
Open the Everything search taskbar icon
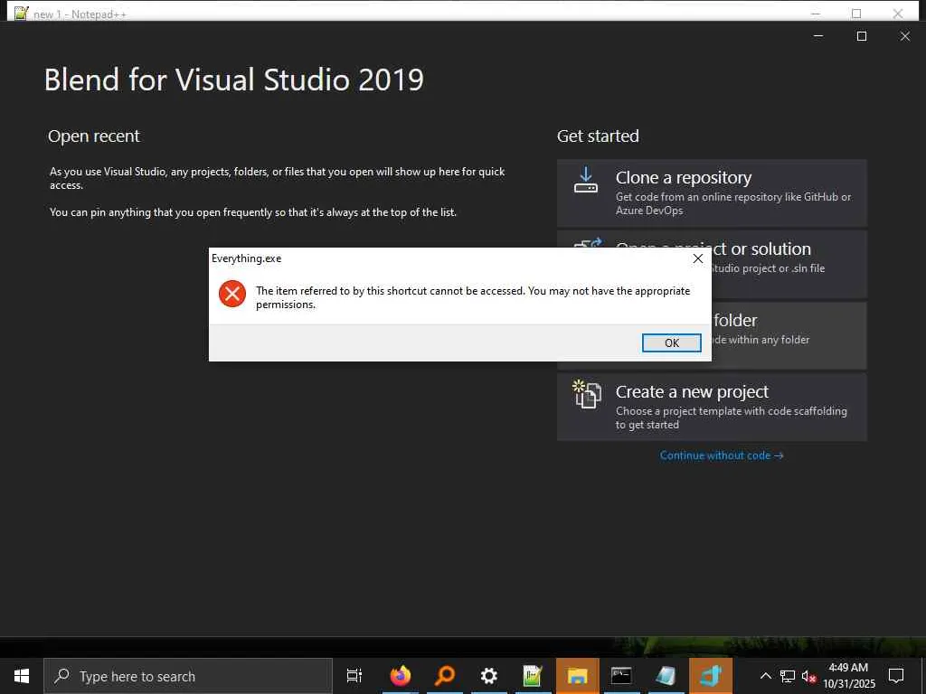[x=445, y=676]
